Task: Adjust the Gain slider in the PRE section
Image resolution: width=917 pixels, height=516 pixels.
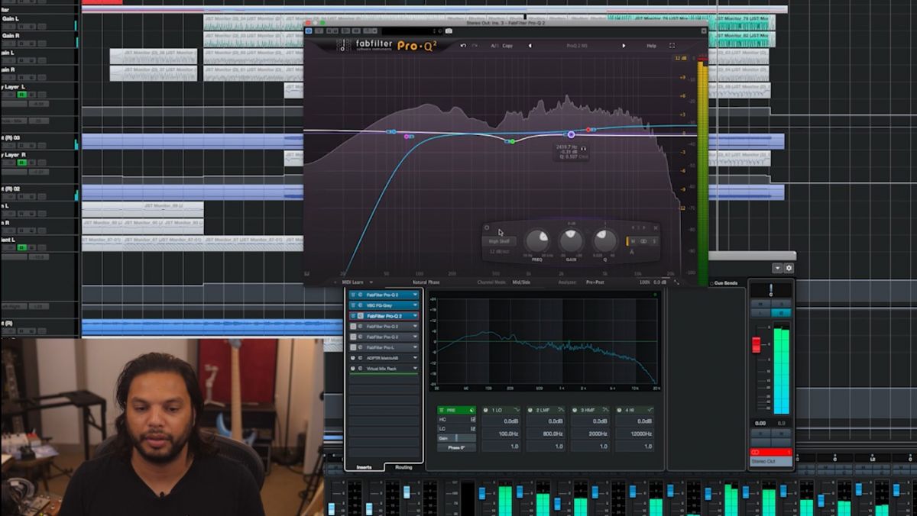Action: [458, 437]
